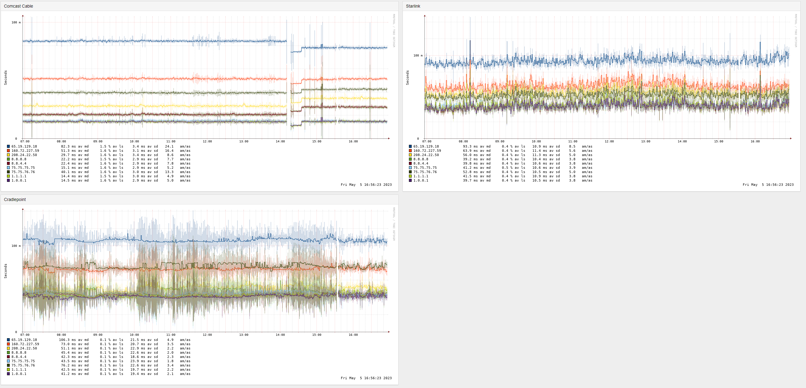Image resolution: width=806 pixels, height=388 pixels.
Task: Click the Starlink panel title
Action: click(x=413, y=6)
